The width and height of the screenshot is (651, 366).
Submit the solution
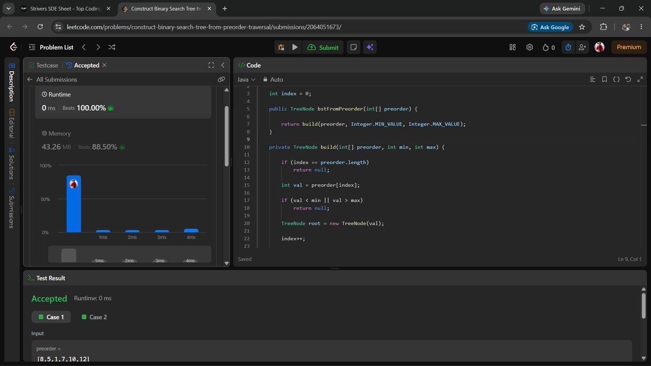coord(323,47)
